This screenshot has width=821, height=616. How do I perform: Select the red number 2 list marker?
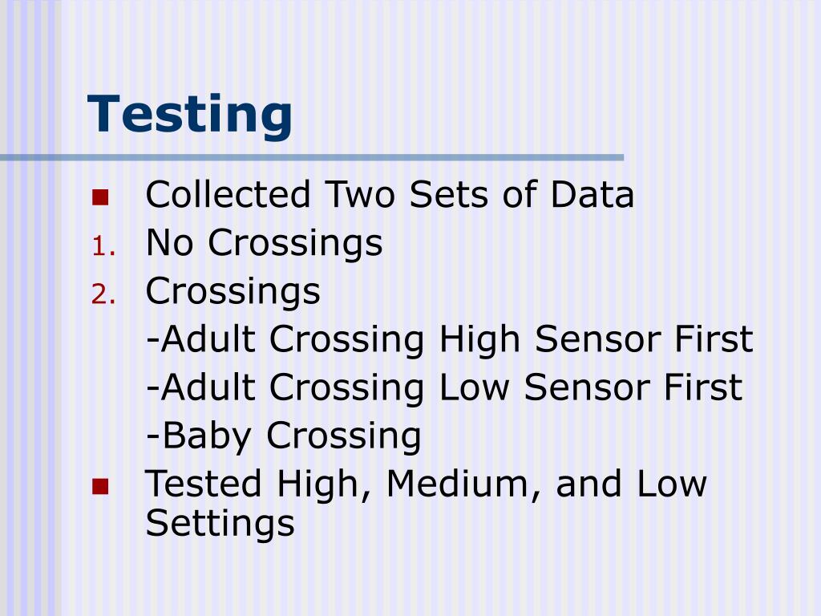tap(103, 294)
